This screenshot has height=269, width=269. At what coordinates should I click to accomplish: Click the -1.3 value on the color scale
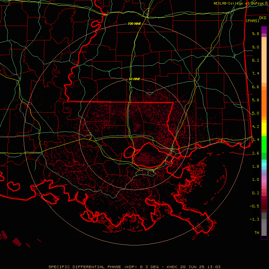click(254, 219)
